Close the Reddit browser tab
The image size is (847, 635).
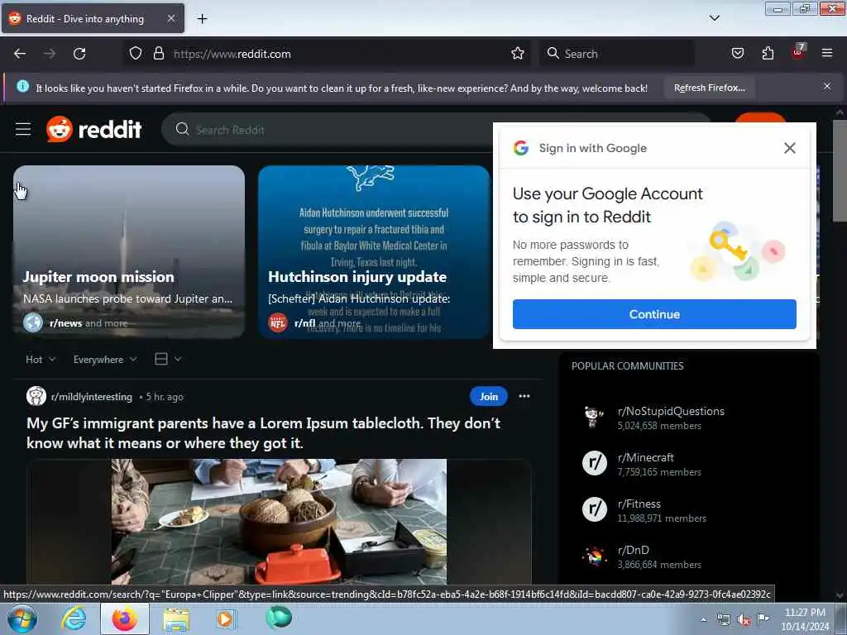(170, 18)
